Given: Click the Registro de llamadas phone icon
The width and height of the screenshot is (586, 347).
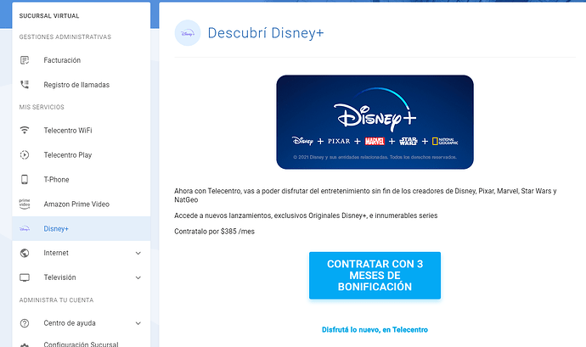Looking at the screenshot, I should (25, 85).
